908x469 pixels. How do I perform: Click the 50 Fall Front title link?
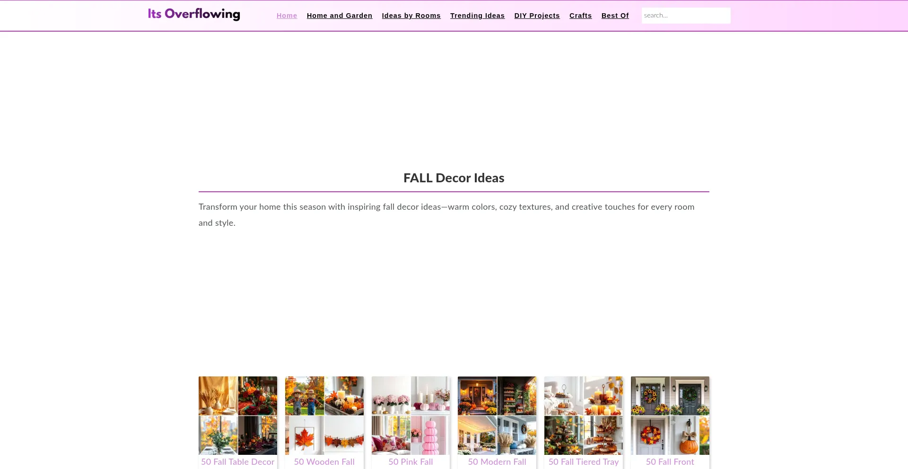pos(670,462)
